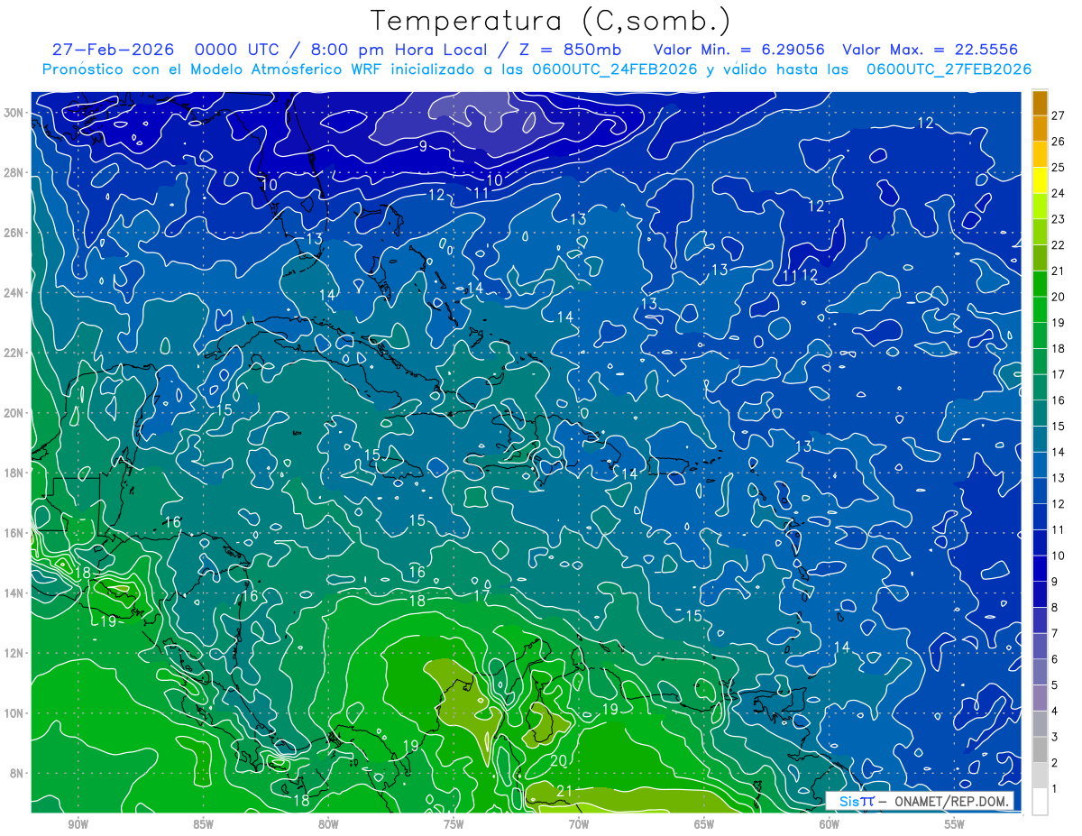Click the 90W longitude axis label
The height and width of the screenshot is (836, 1082).
point(78,824)
